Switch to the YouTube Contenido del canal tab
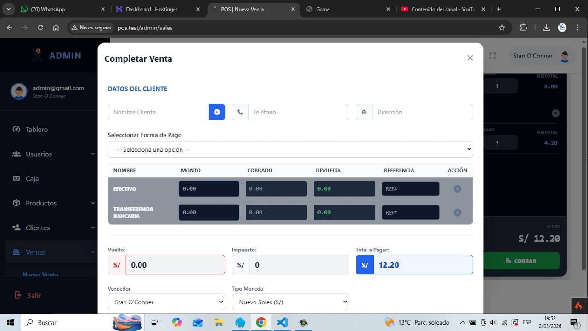This screenshot has width=588, height=331. 443,9
